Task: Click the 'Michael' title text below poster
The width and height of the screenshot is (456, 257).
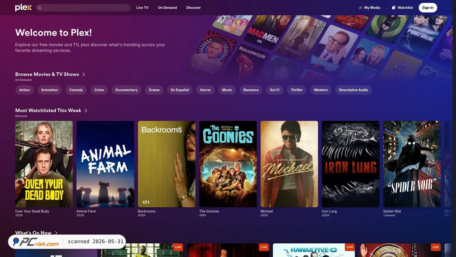Action: [x=267, y=211]
